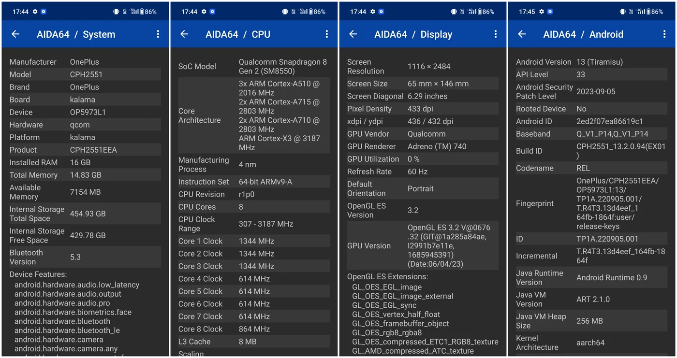Select Kernel Architecture value aarch64
The width and height of the screenshot is (677, 358).
[x=590, y=343]
